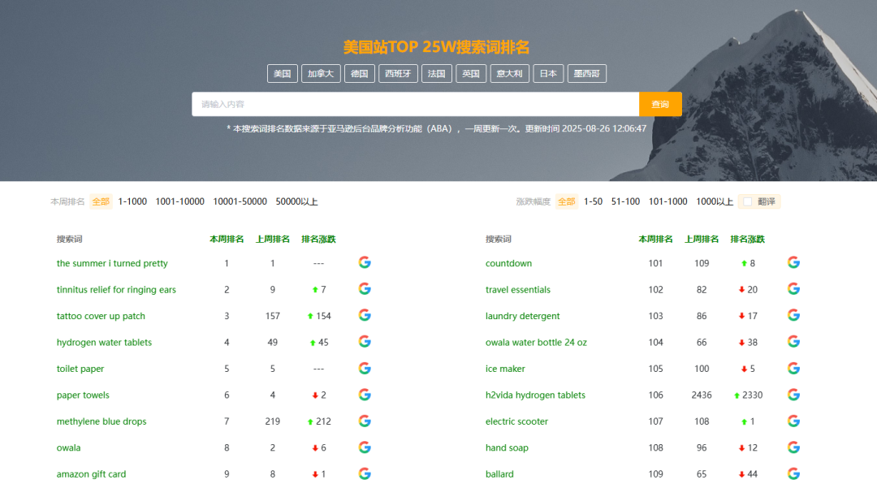
Task: Open Google search for 'electric scooter'
Action: 793,421
